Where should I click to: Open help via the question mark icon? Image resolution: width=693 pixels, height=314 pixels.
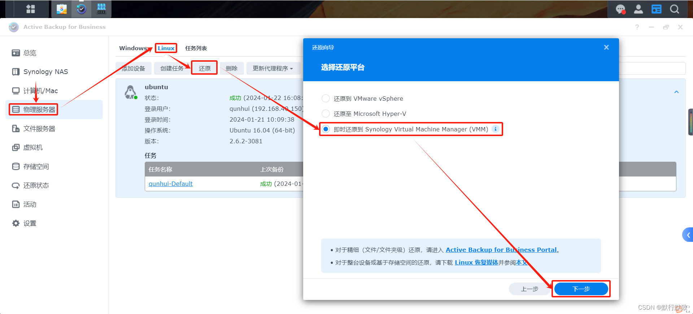click(637, 27)
